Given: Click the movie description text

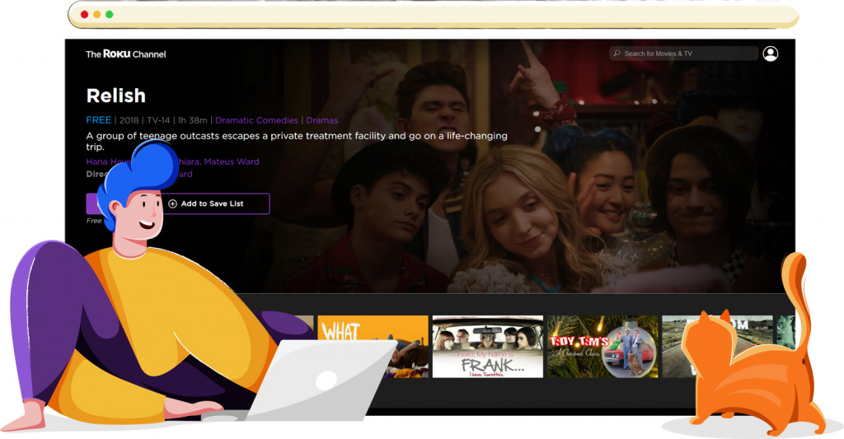Looking at the screenshot, I should point(297,141).
